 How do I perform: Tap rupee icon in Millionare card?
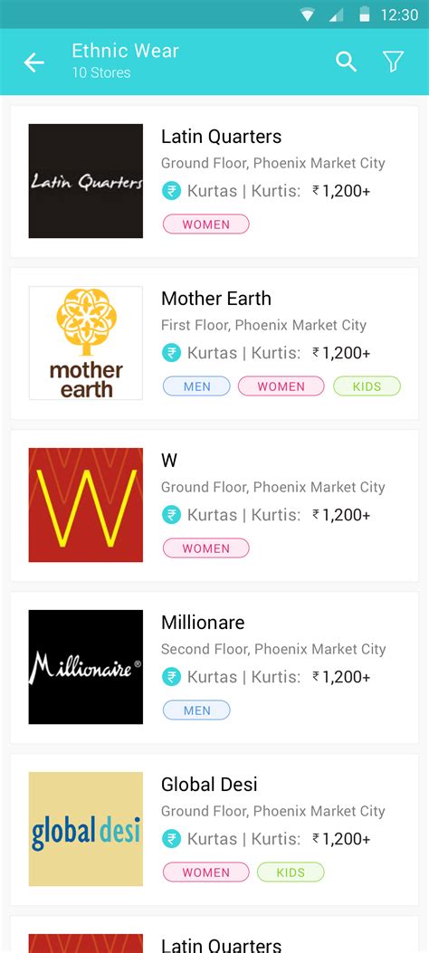[x=171, y=676]
